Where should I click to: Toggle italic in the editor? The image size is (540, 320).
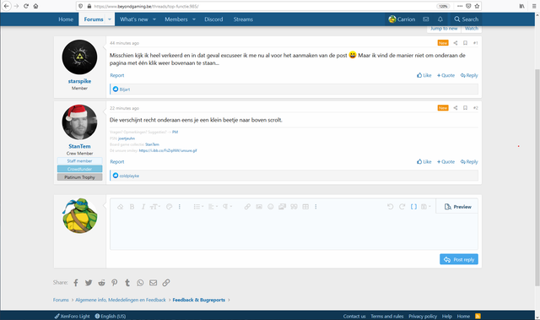click(x=143, y=207)
